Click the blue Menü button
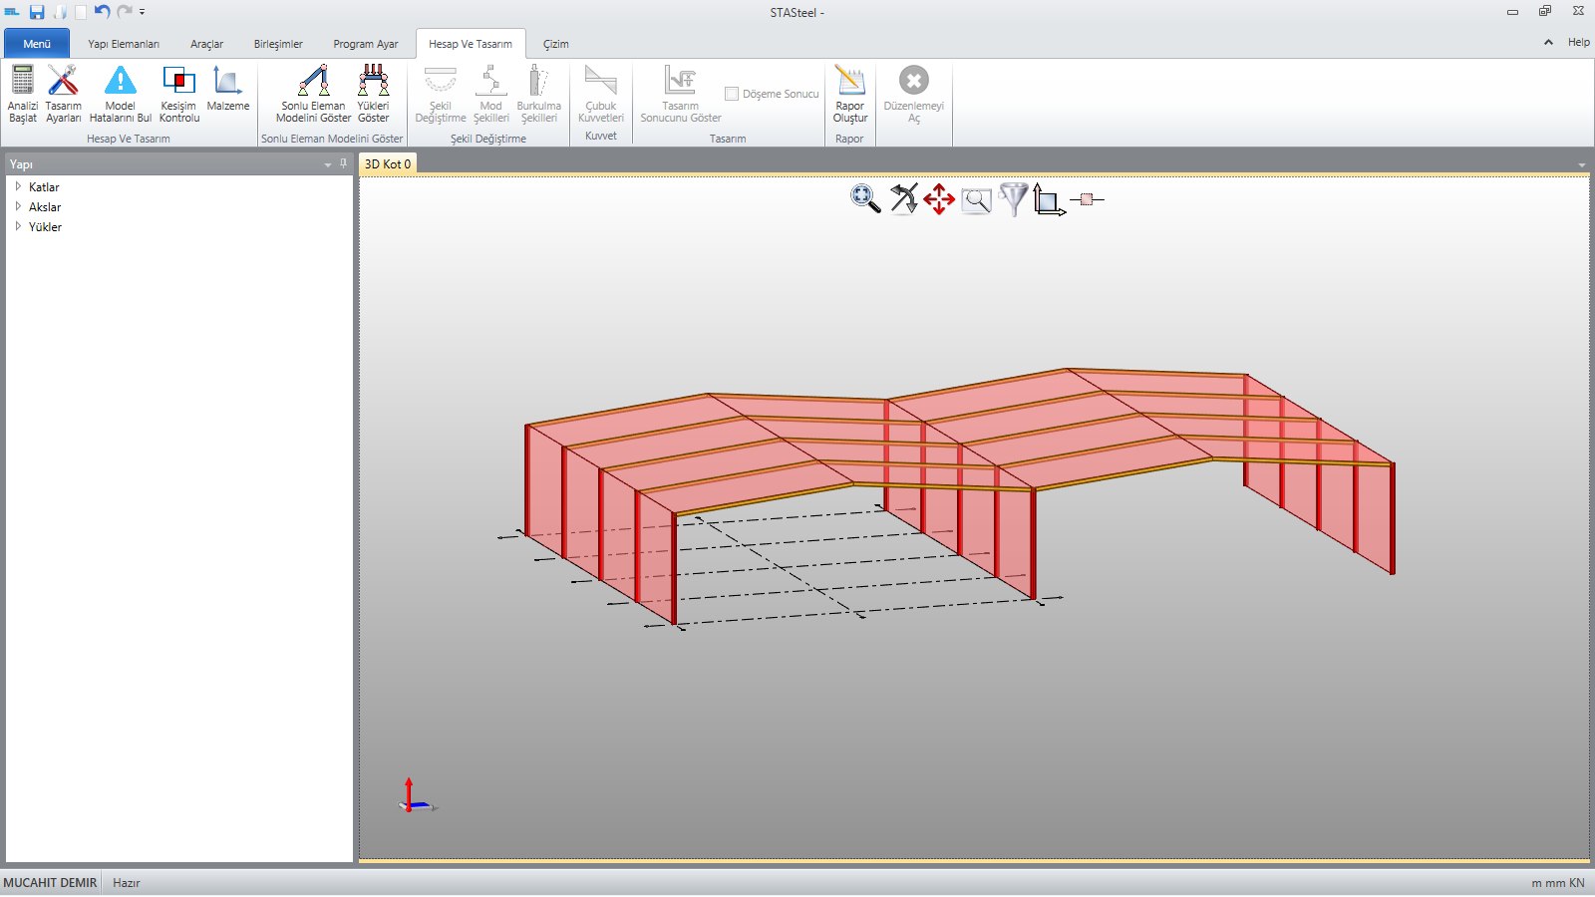Image resolution: width=1595 pixels, height=897 pixels. pos(37,44)
